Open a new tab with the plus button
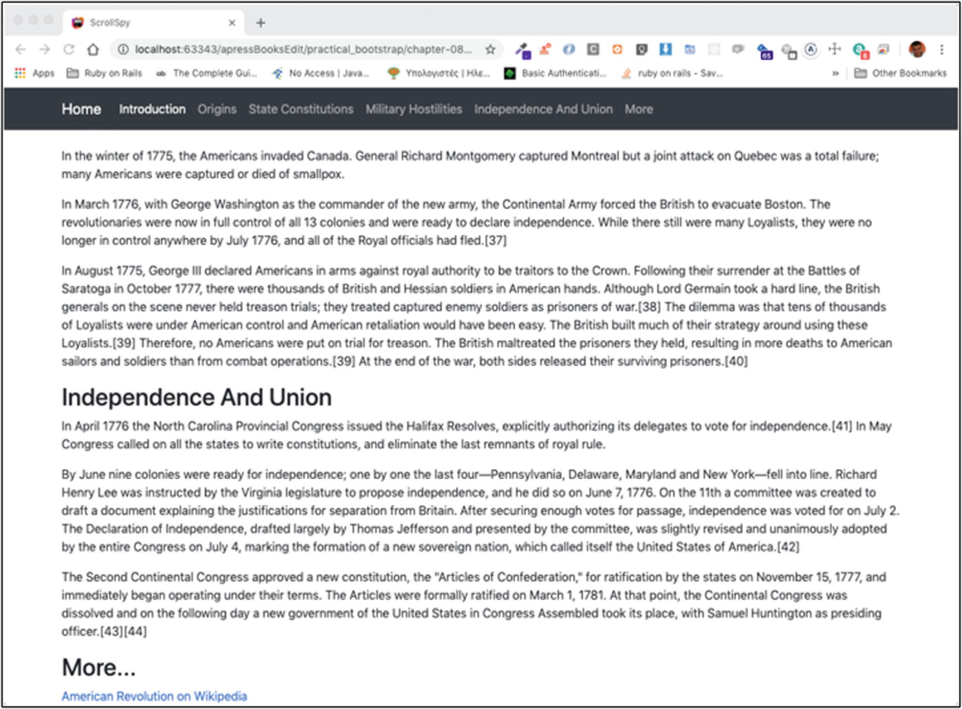Viewport: 962px width, 709px height. tap(260, 23)
